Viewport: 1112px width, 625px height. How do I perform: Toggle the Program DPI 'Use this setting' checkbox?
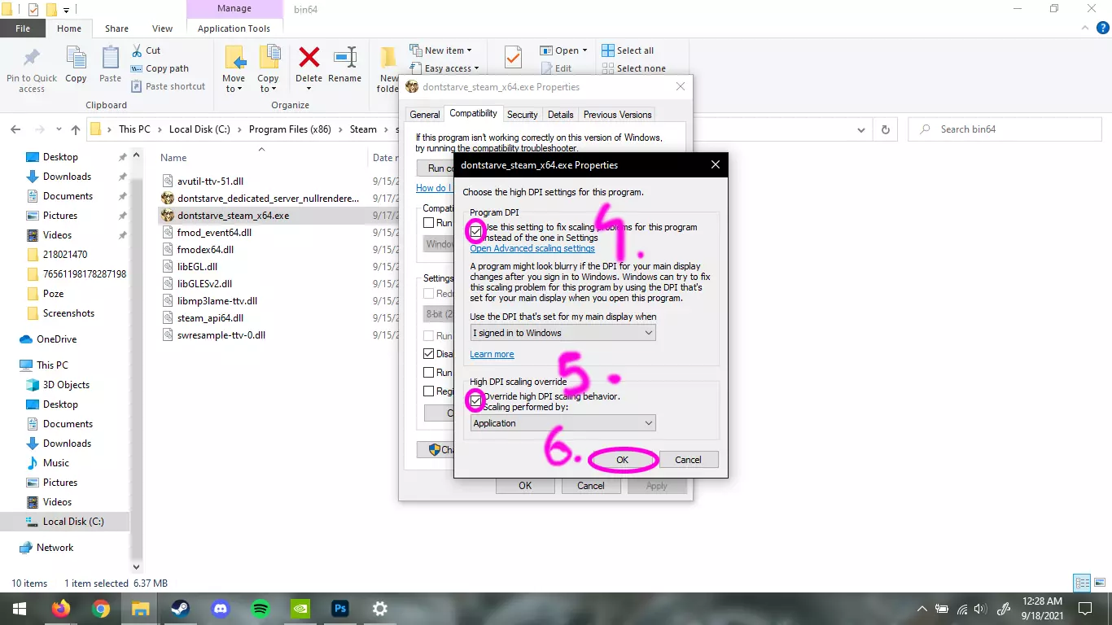pyautogui.click(x=475, y=232)
